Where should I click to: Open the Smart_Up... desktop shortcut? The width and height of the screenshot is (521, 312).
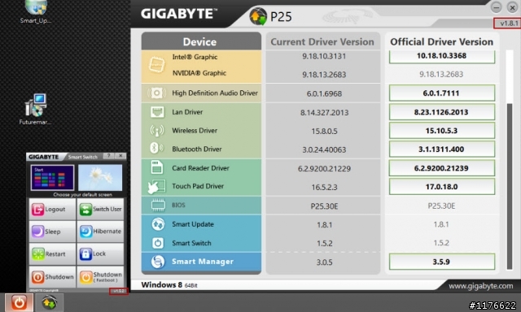tap(36, 12)
